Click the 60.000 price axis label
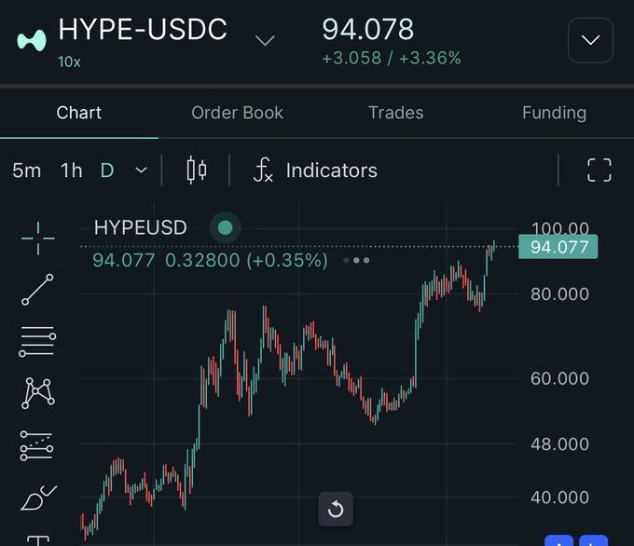Image resolution: width=634 pixels, height=546 pixels. (559, 378)
